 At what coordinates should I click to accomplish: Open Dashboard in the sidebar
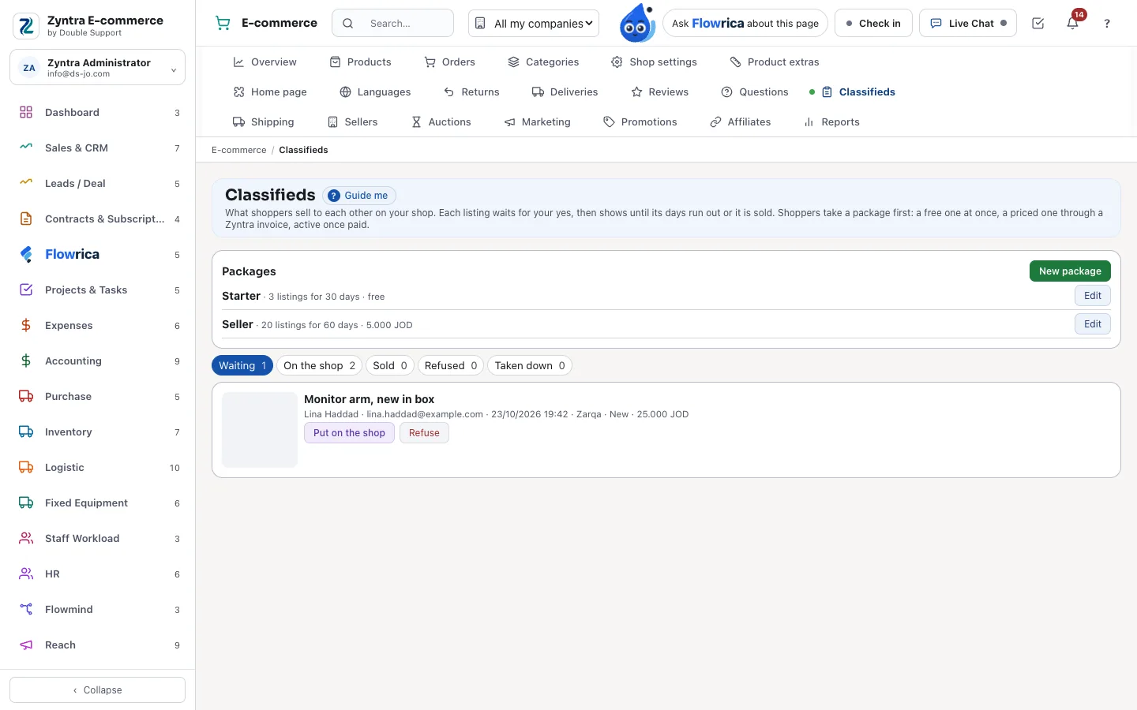point(98,113)
